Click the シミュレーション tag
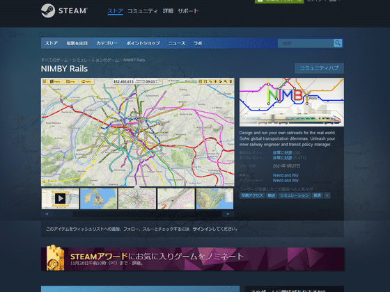390x292 pixels. pyautogui.click(x=294, y=195)
